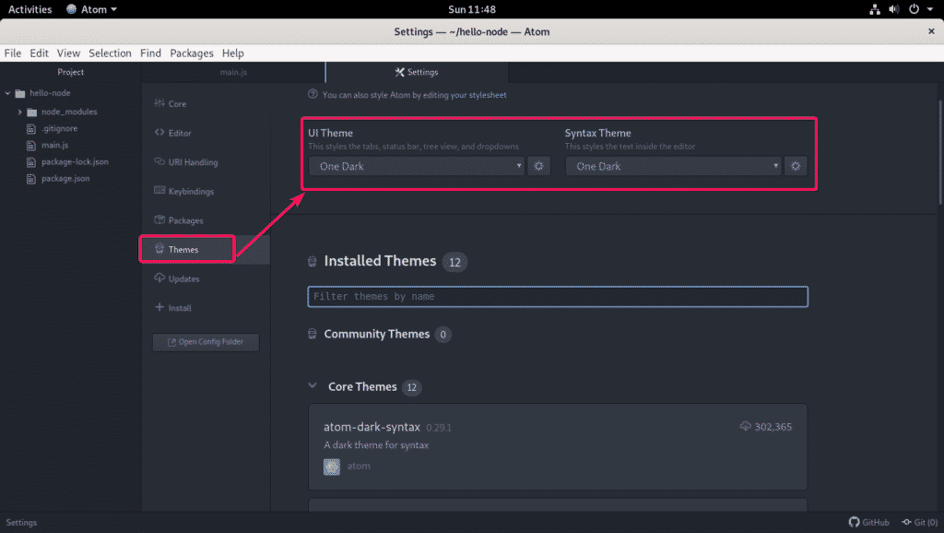Screen dimensions: 944x533
Task: Click the Open Config Folder button
Action: pyautogui.click(x=205, y=341)
